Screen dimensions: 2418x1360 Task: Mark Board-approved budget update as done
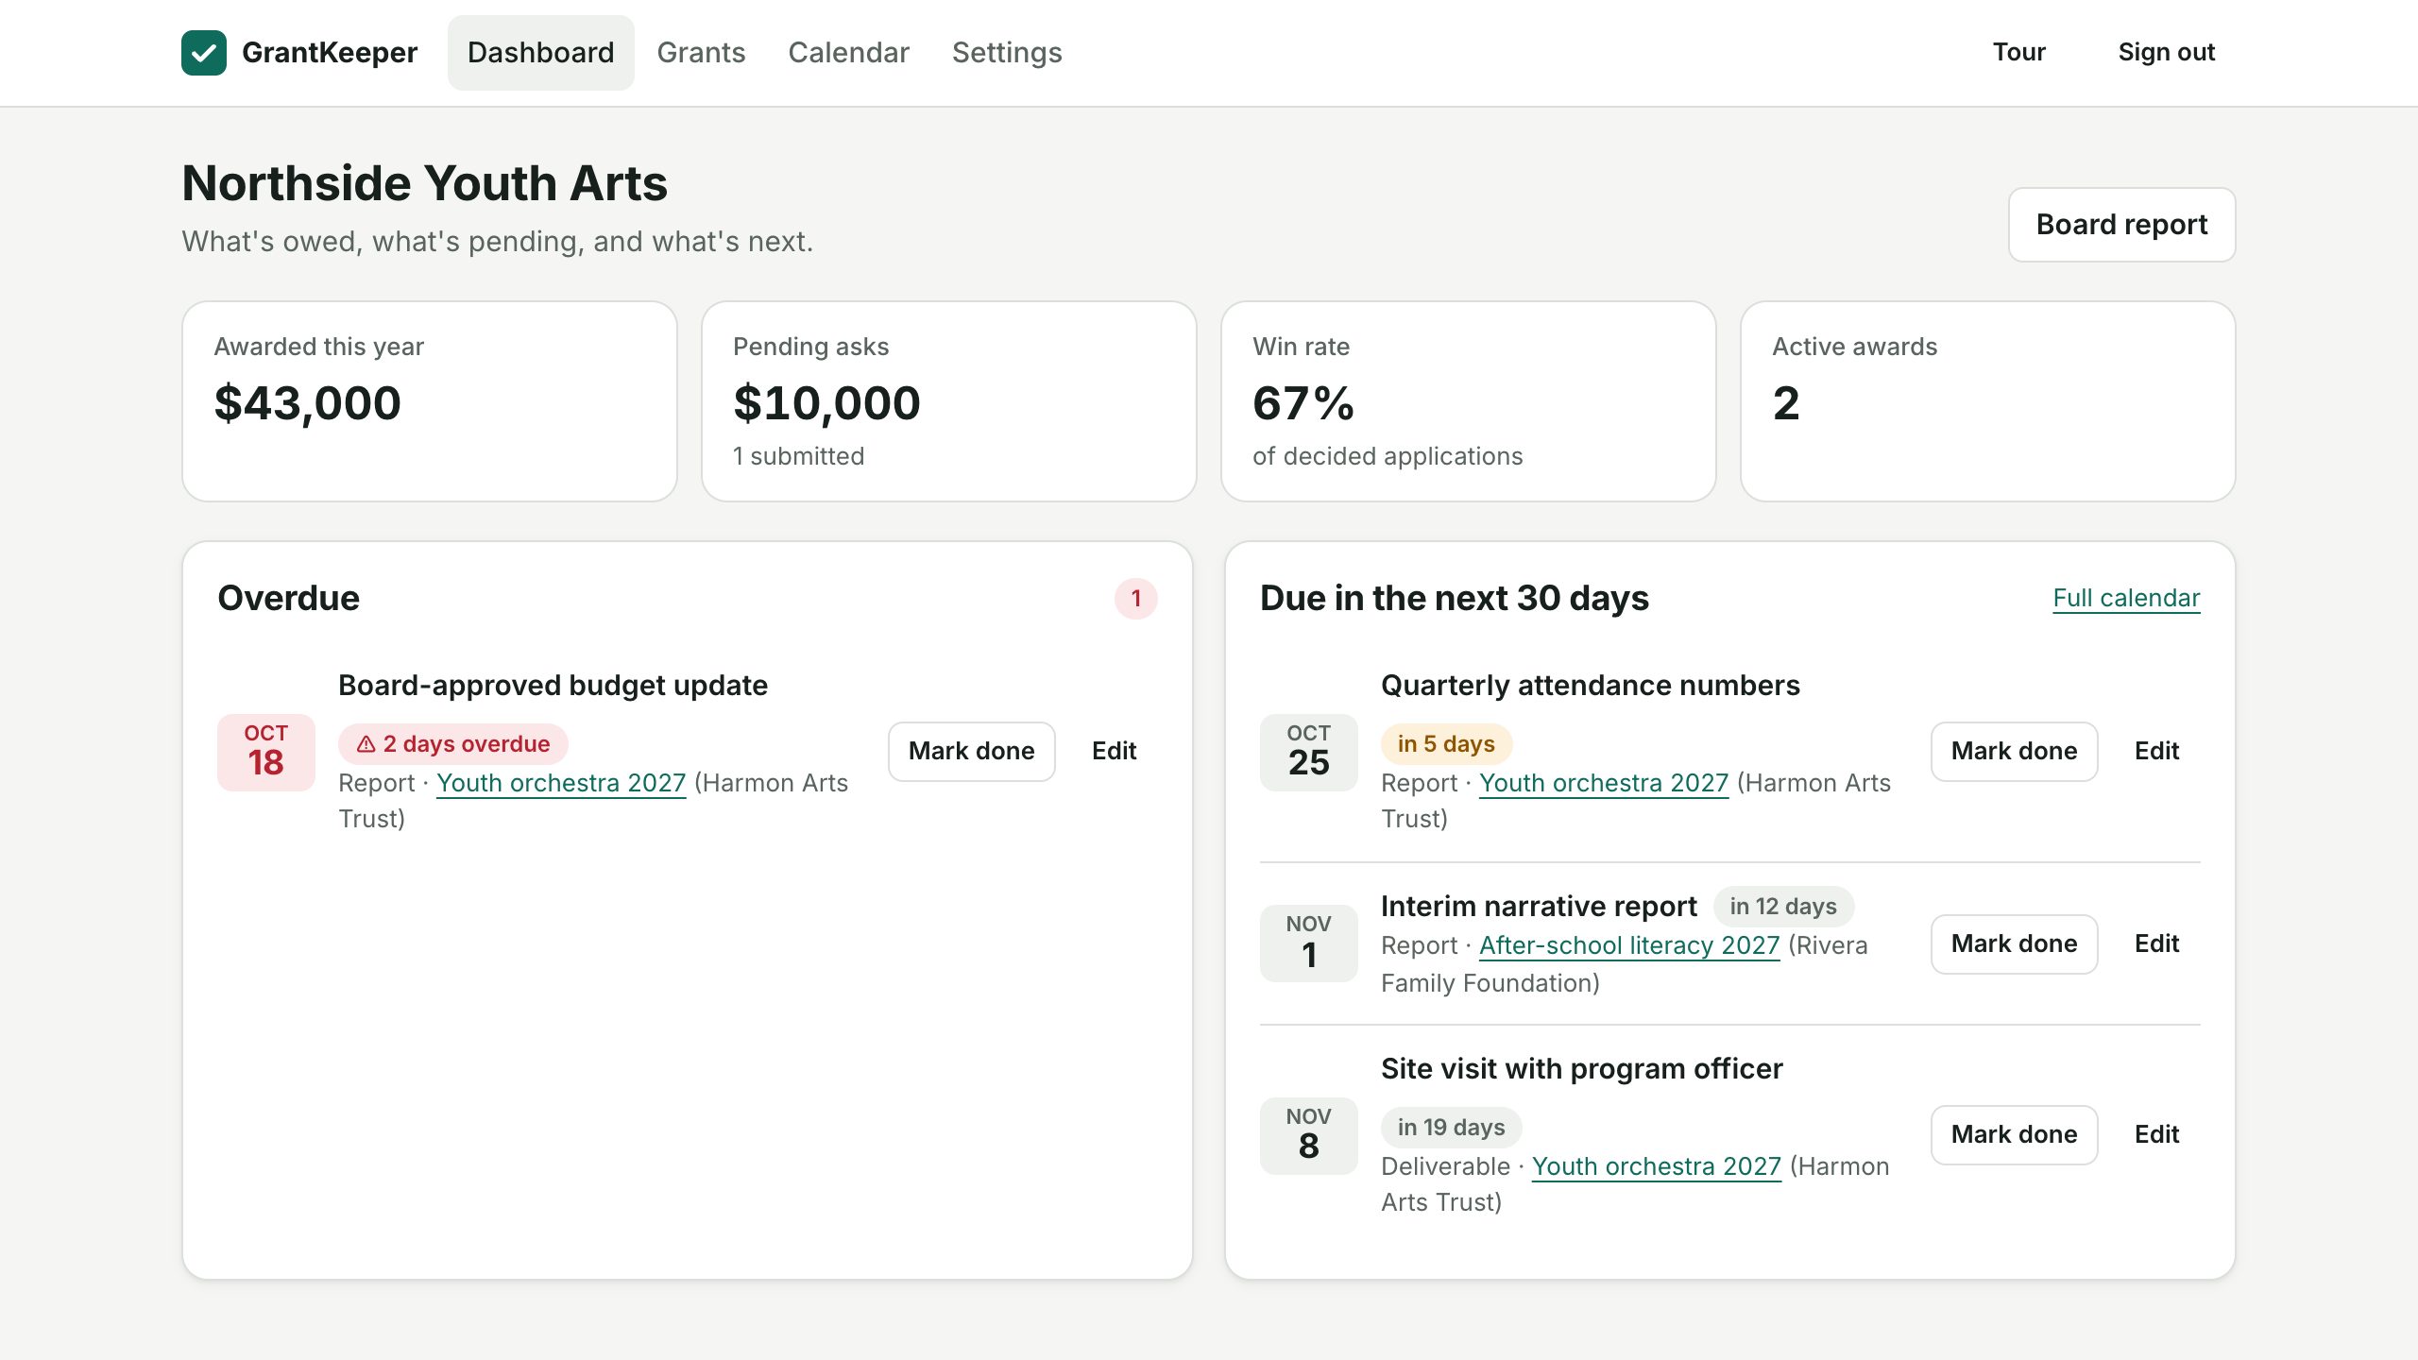(x=971, y=751)
